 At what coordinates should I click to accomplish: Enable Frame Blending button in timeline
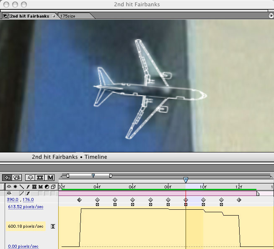(x=40, y=178)
